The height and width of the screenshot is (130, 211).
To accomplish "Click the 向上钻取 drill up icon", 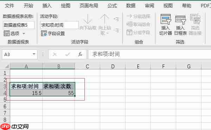I will point(105,24).
